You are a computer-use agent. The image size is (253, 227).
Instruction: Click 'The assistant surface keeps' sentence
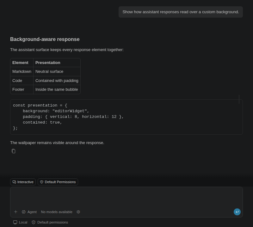(x=67, y=50)
